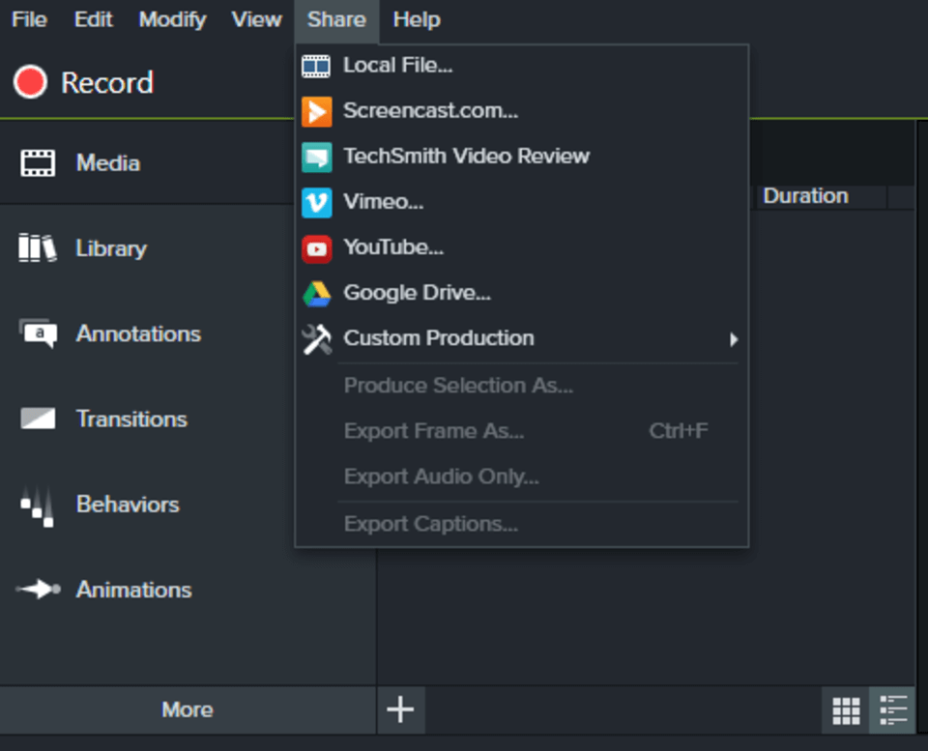928x751 pixels.
Task: Select the Animations arrow icon
Action: pyautogui.click(x=38, y=590)
